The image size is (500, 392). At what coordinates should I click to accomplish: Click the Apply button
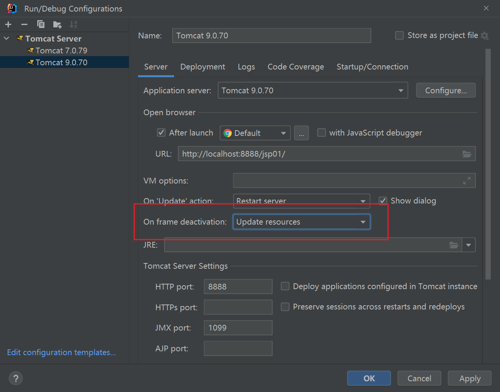[x=470, y=378]
